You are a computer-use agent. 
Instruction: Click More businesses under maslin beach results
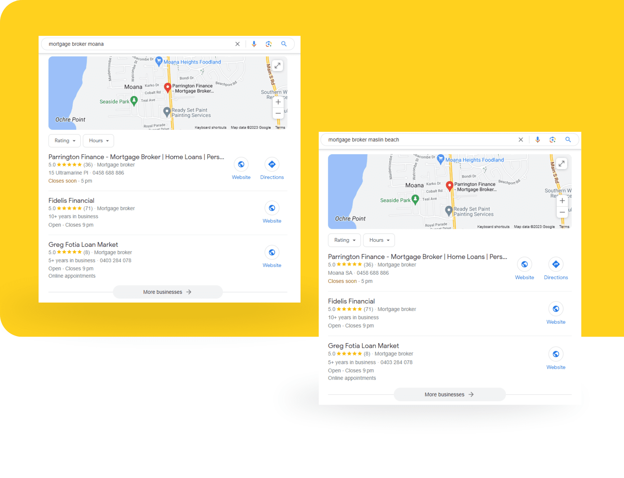449,395
